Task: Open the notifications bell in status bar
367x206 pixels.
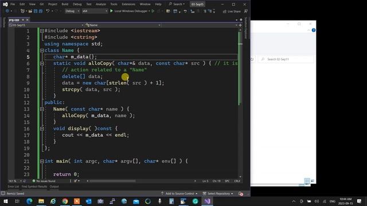Action: click(x=240, y=193)
